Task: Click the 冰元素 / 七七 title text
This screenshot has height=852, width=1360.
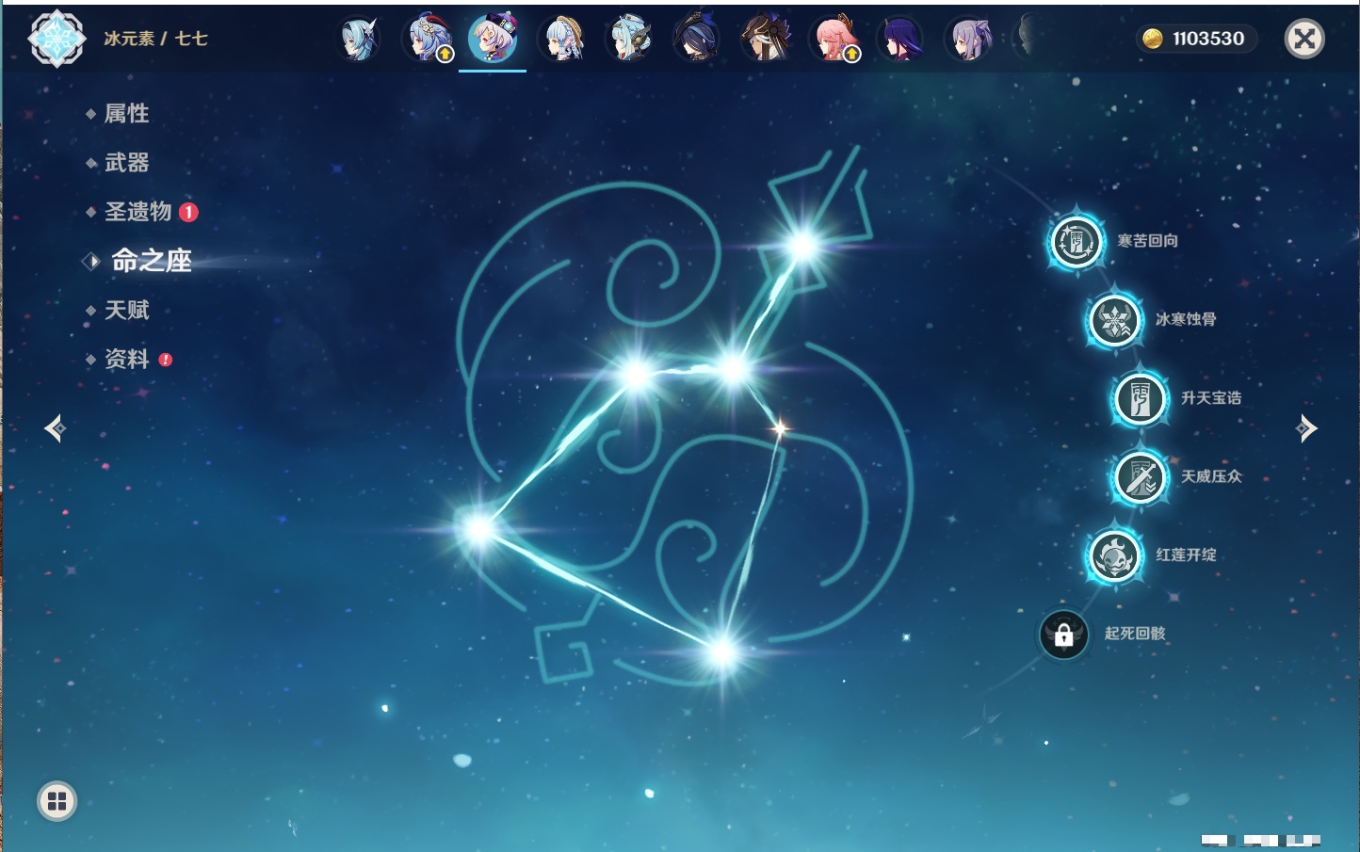Action: pyautogui.click(x=155, y=39)
